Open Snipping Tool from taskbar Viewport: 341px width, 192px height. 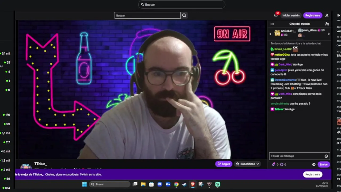pos(201,184)
